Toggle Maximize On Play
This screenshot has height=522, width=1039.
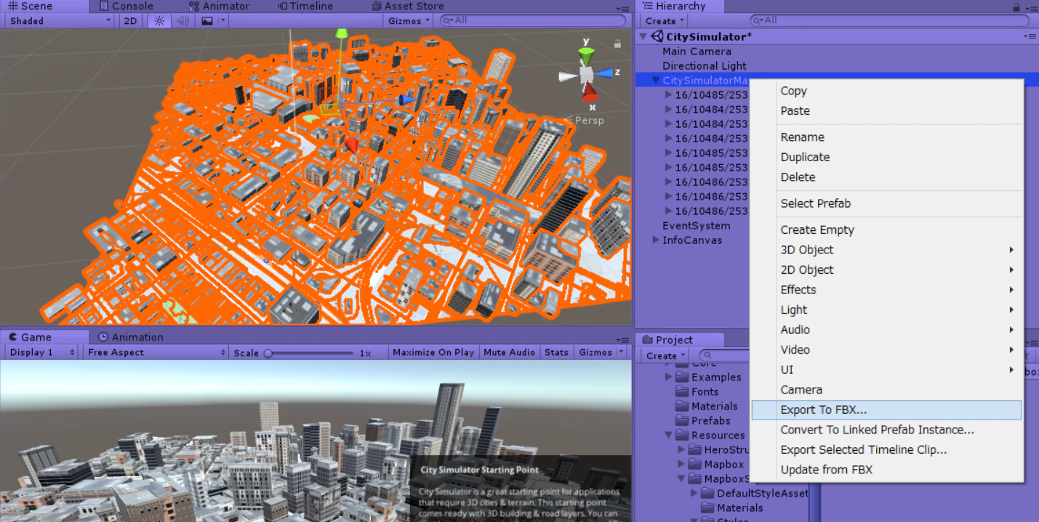433,353
